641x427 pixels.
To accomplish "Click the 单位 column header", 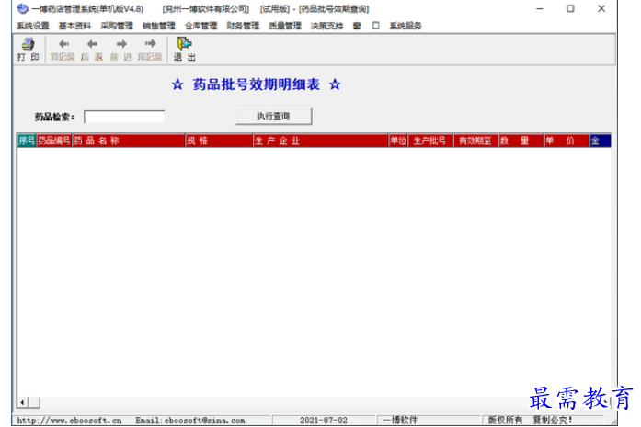I will [398, 140].
